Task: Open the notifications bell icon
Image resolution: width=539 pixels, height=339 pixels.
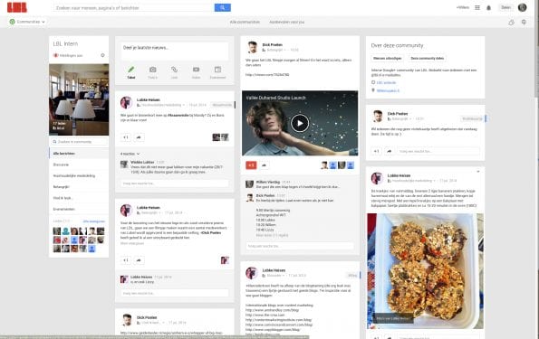Action: click(488, 7)
